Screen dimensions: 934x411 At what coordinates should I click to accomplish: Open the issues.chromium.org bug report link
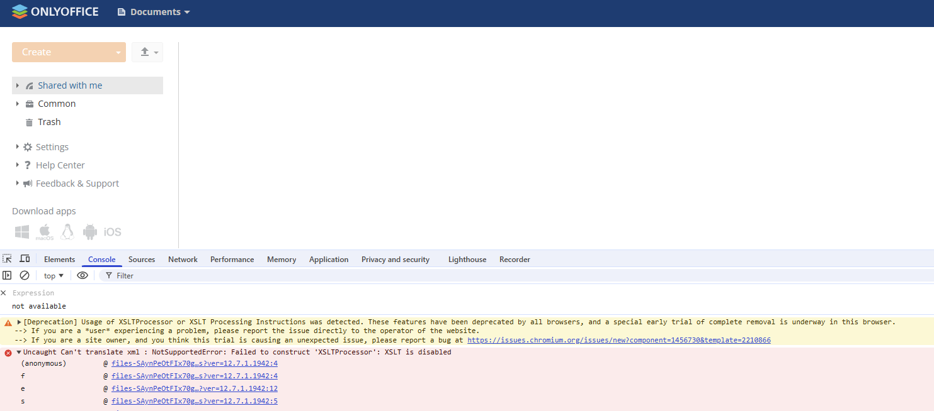coord(618,340)
